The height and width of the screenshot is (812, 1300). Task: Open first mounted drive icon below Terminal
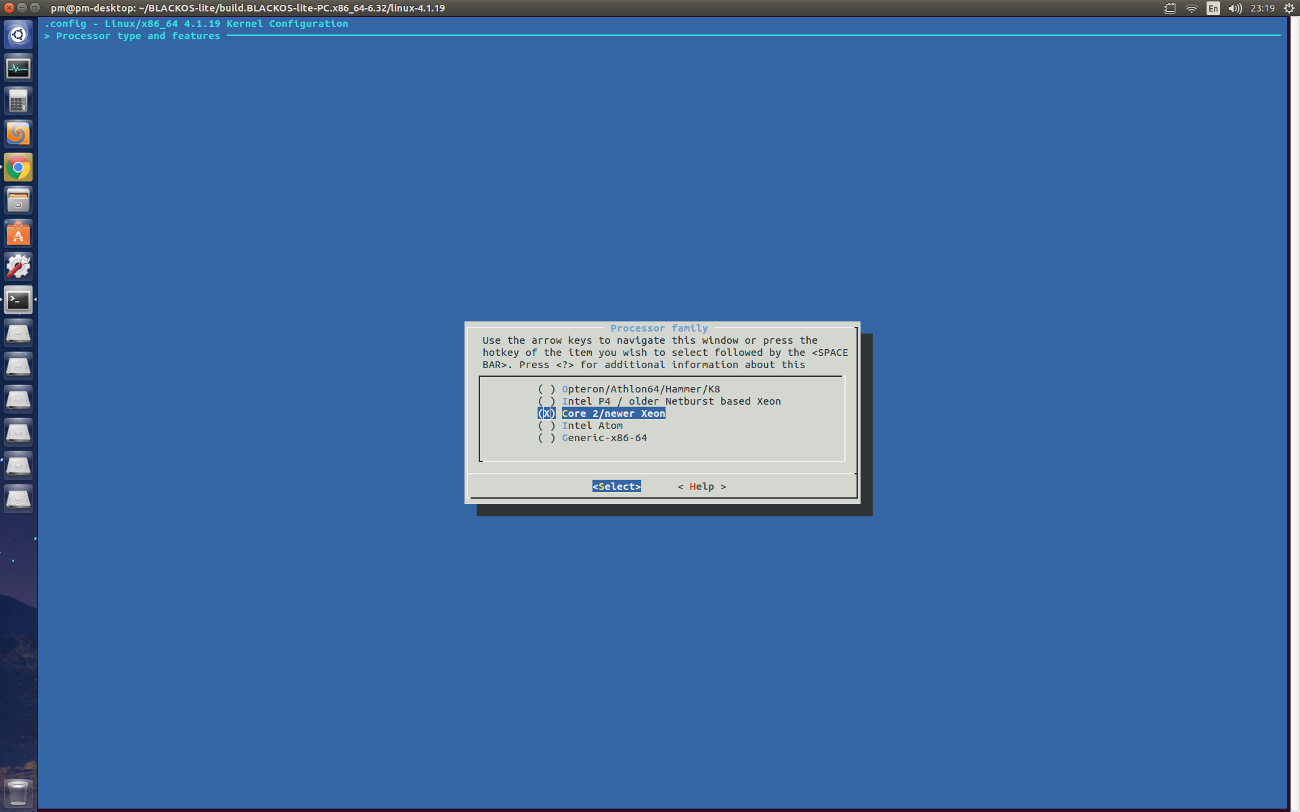[18, 333]
